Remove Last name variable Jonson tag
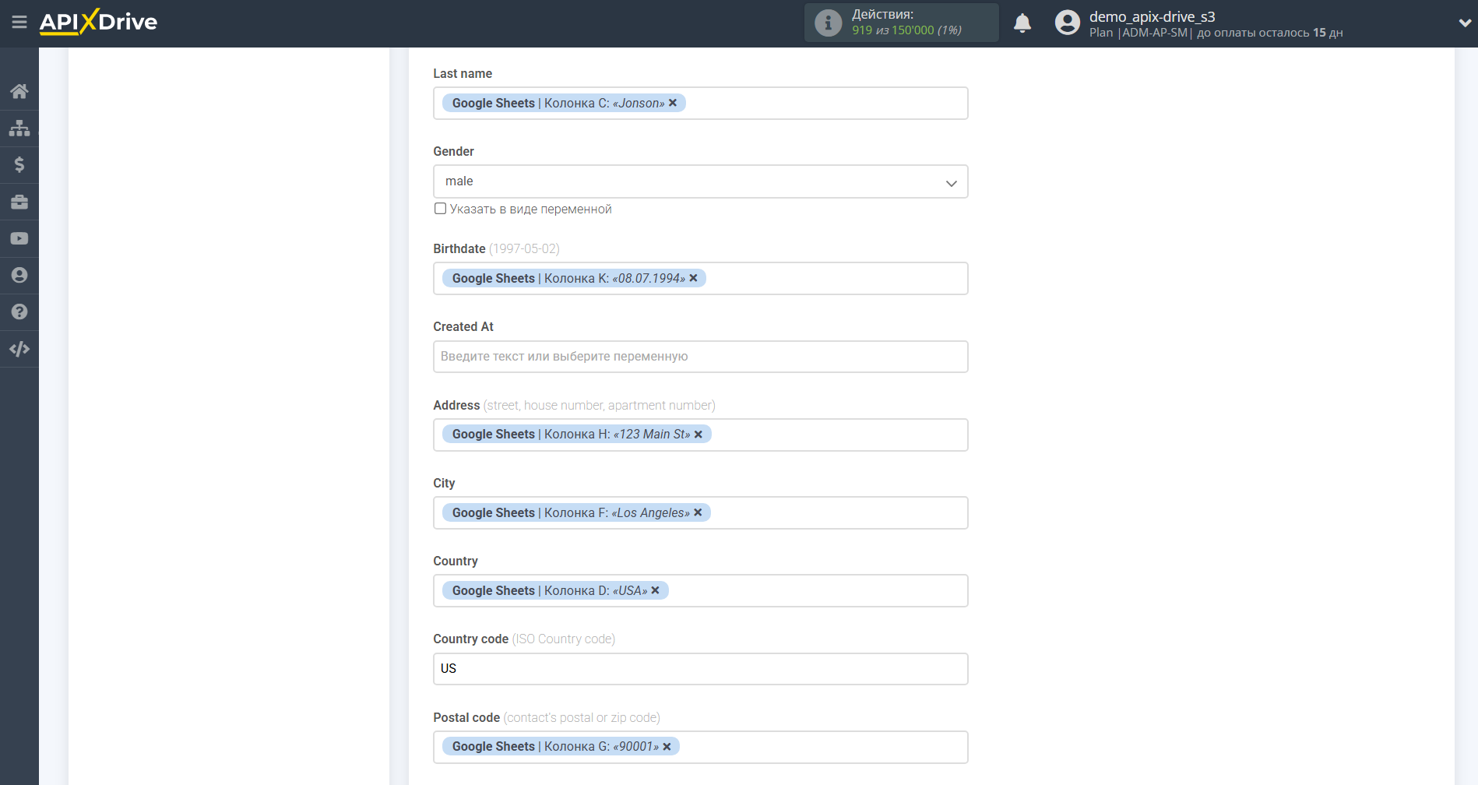Viewport: 1478px width, 785px height. click(673, 103)
